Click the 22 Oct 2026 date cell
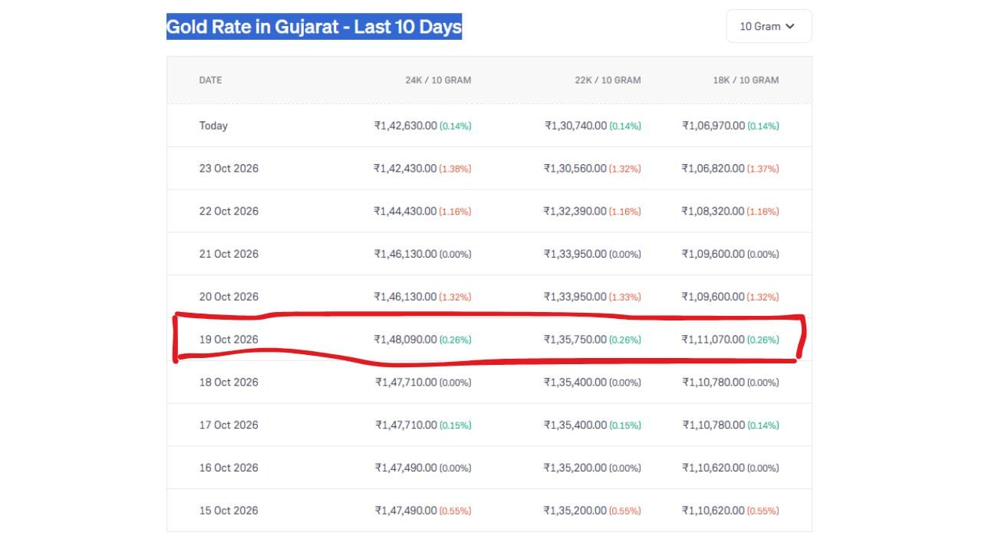This screenshot has height=552, width=982. pos(229,212)
